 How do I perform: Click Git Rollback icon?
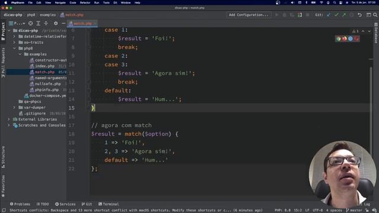pos(359,15)
